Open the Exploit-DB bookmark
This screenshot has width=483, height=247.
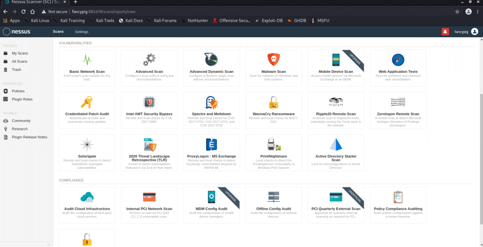coord(268,21)
